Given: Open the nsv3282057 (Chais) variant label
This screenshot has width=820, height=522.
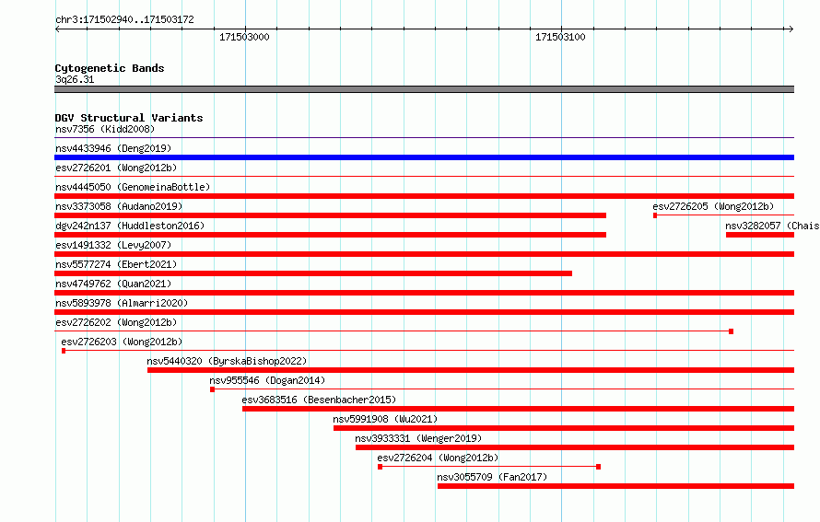Looking at the screenshot, I should tap(772, 226).
